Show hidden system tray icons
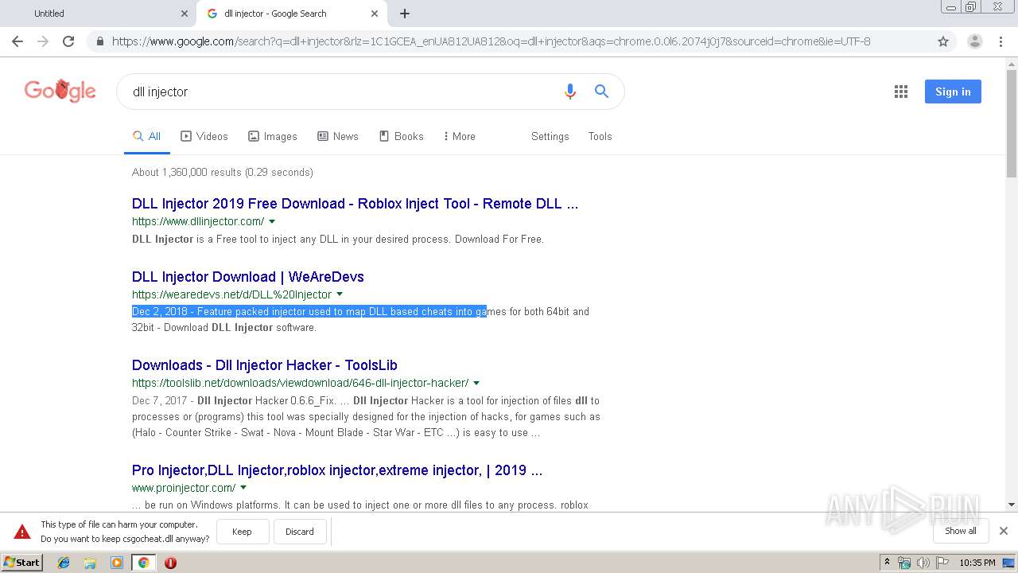1018x573 pixels. click(887, 563)
